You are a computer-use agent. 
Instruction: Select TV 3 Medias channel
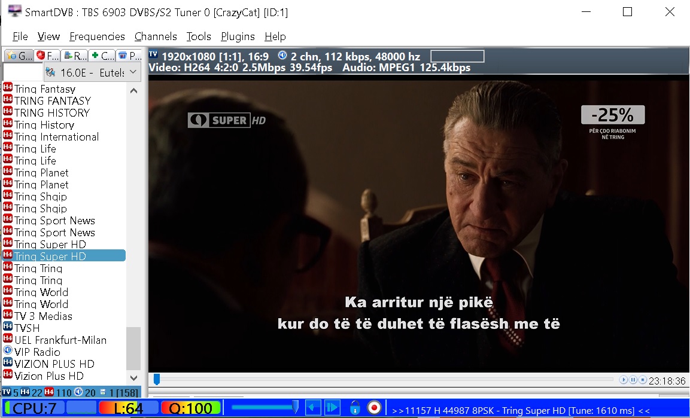pyautogui.click(x=43, y=316)
